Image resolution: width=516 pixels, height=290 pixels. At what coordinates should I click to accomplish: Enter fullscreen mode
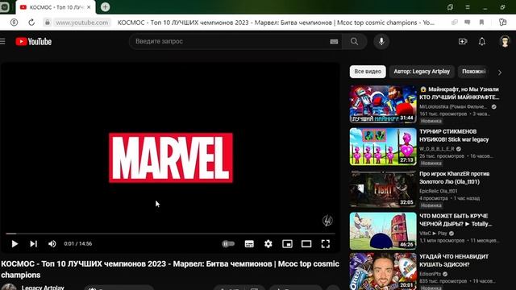click(326, 243)
